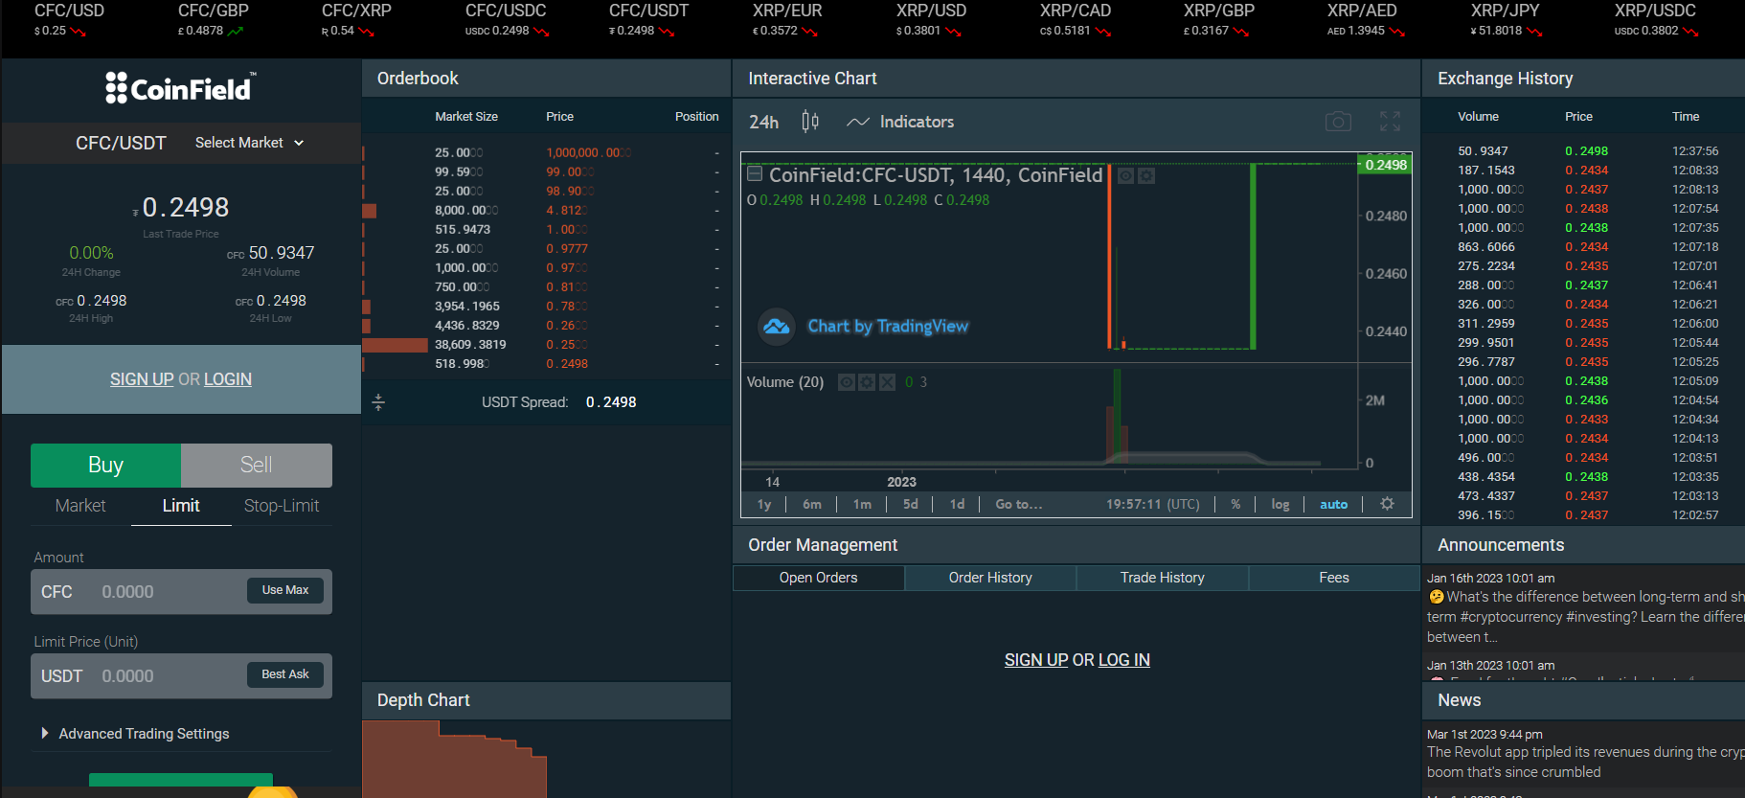Select the Stop-Limit order type tab
The width and height of the screenshot is (1745, 798).
(x=282, y=505)
